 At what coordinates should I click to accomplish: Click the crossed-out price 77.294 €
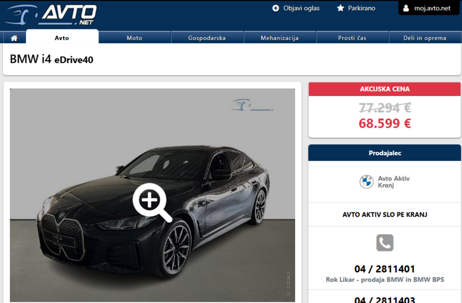[x=385, y=107]
